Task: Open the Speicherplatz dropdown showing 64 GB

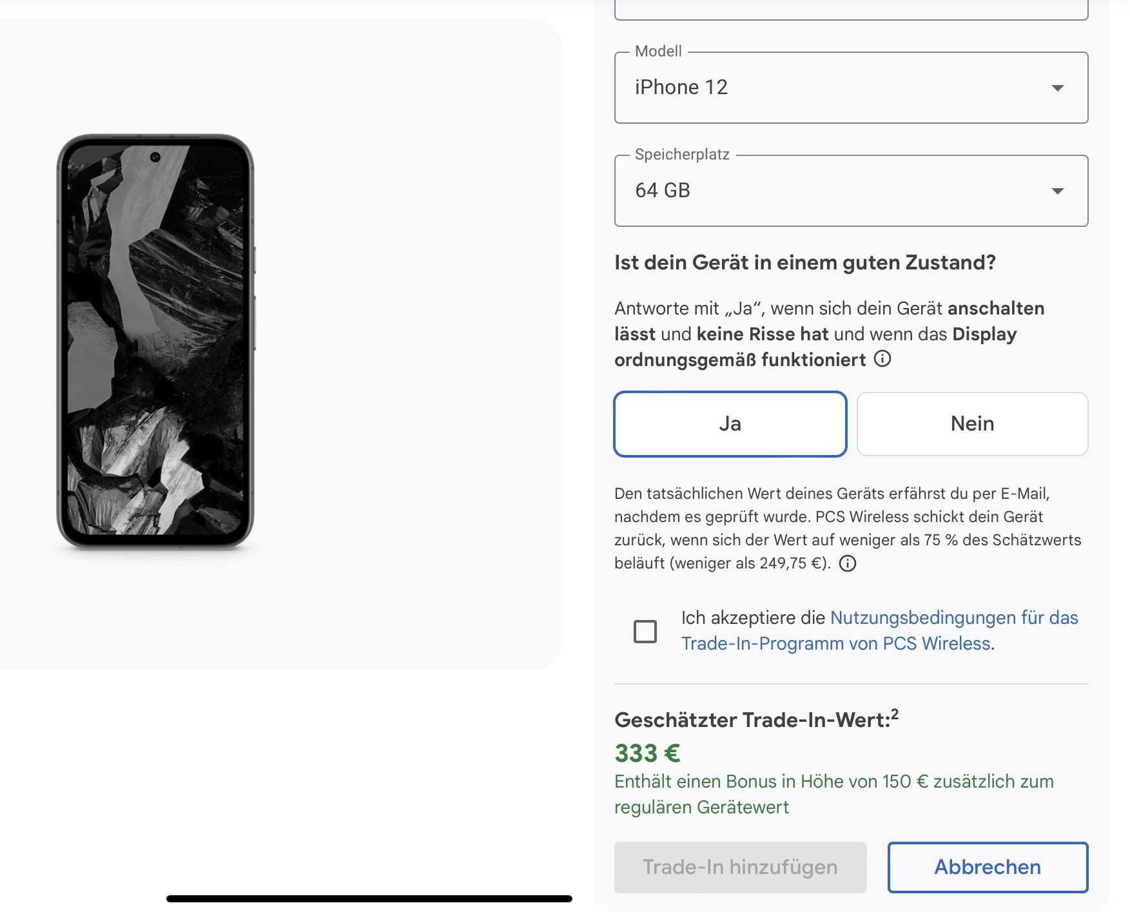Action: click(x=852, y=191)
